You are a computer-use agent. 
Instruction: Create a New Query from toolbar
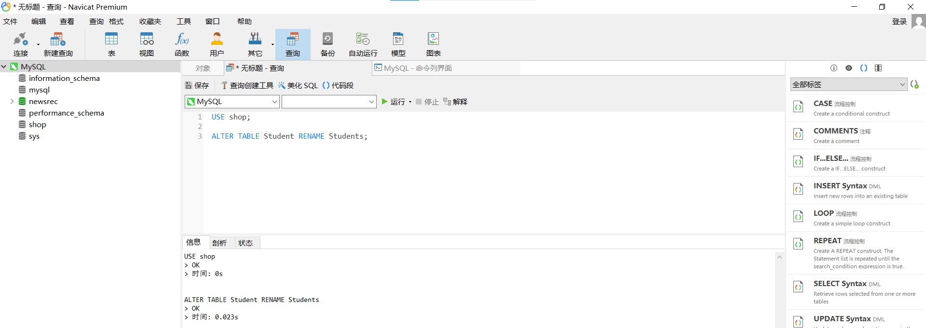point(58,44)
